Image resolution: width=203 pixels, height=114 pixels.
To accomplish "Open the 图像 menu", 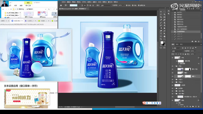I will point(74,2).
